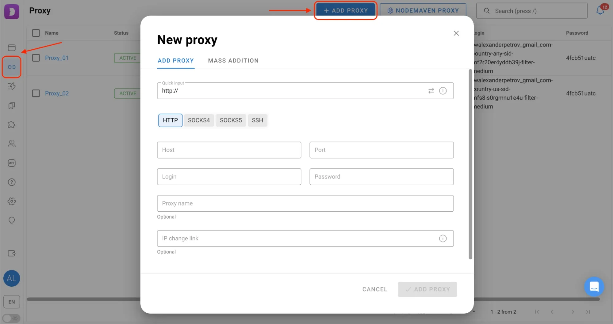The width and height of the screenshot is (613, 324).
Task: Select the SOCKS5 protocol option
Action: coord(231,120)
